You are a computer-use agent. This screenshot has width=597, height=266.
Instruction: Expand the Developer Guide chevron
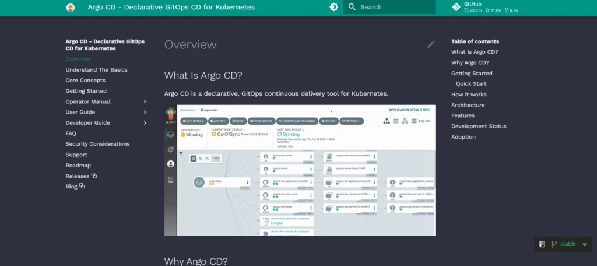point(145,123)
